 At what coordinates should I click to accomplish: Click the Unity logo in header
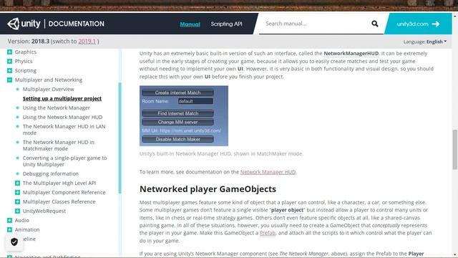coord(24,24)
